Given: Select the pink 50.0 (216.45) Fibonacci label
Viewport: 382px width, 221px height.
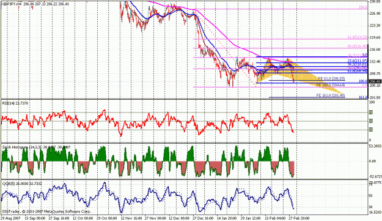Looking at the screenshot, I should 358,46.
